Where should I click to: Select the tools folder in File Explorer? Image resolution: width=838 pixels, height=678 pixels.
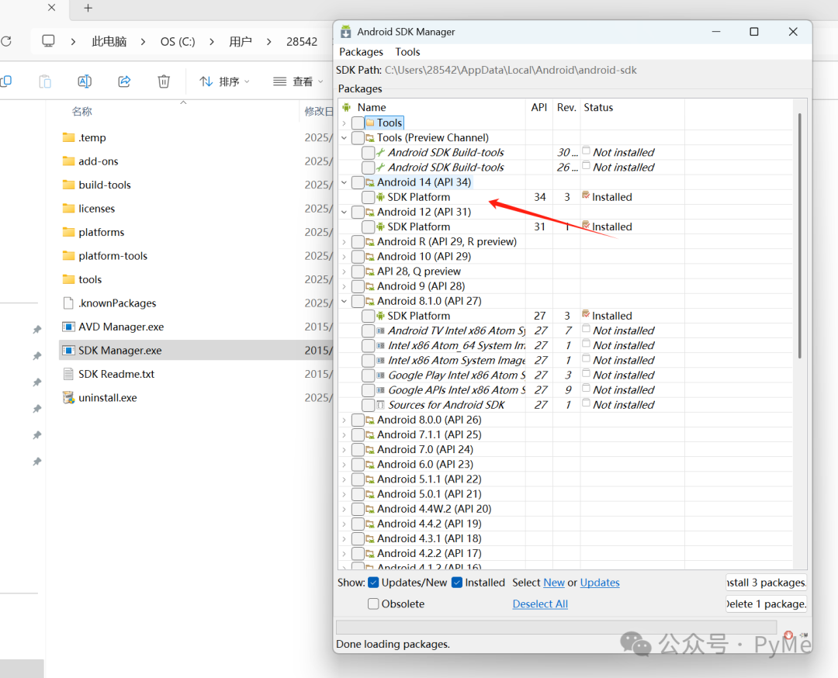click(x=90, y=279)
